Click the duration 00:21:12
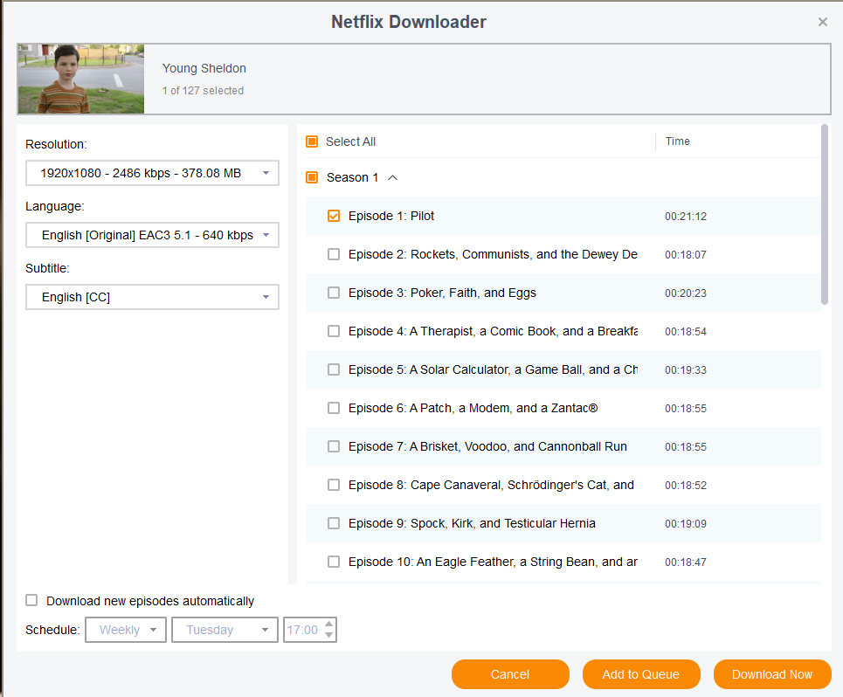This screenshot has width=843, height=697. pos(686,217)
